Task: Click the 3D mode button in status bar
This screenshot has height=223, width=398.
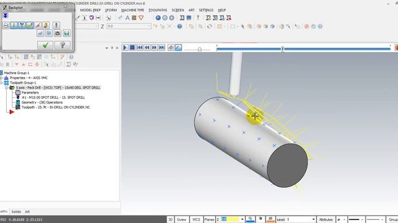Action: coord(170,219)
